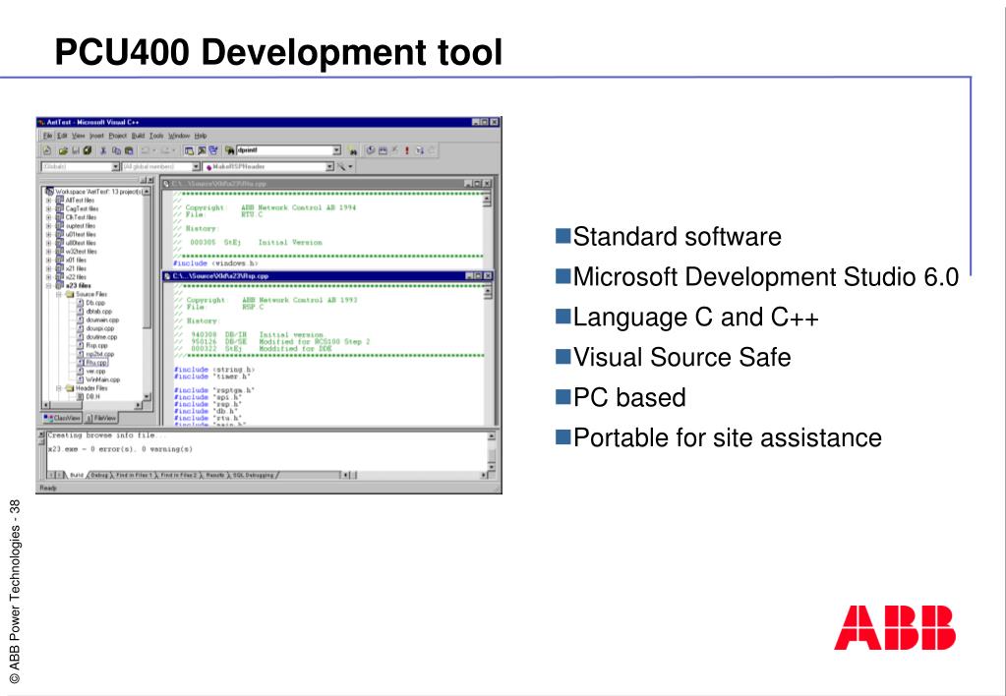Click the binoculars Search icon
The height and width of the screenshot is (696, 1006).
point(353,150)
